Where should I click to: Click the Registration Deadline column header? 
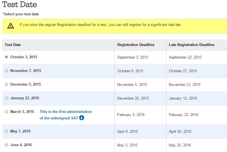pos(136,45)
